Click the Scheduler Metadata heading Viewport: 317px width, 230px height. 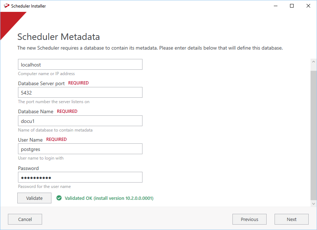pos(59,37)
